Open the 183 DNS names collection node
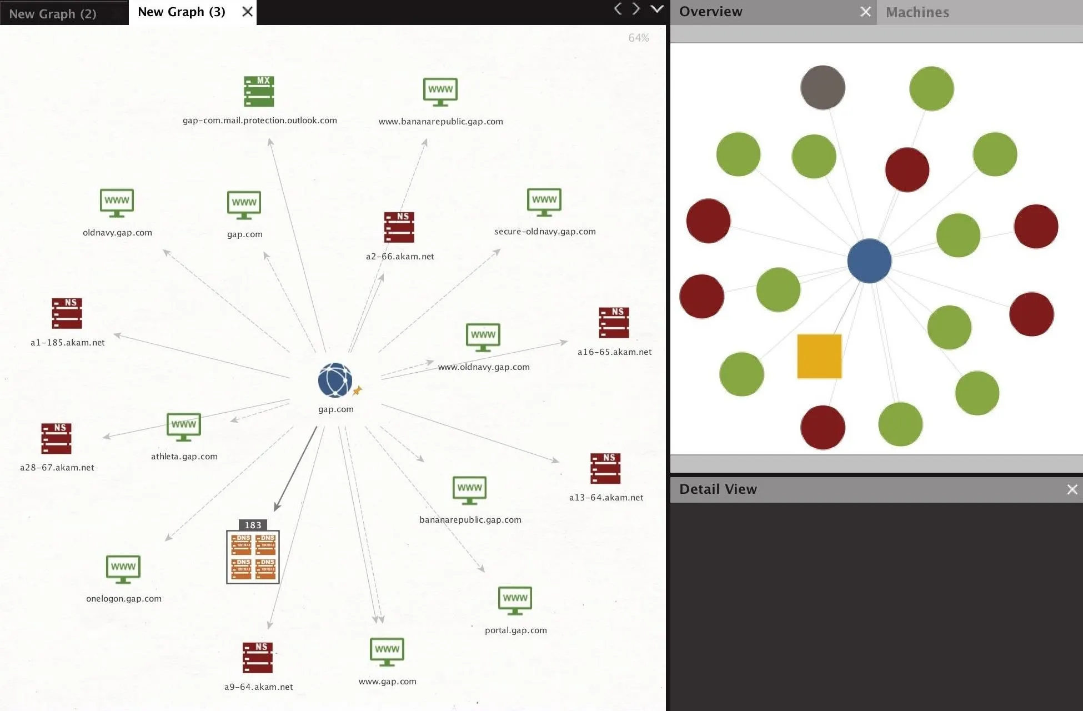 click(253, 557)
